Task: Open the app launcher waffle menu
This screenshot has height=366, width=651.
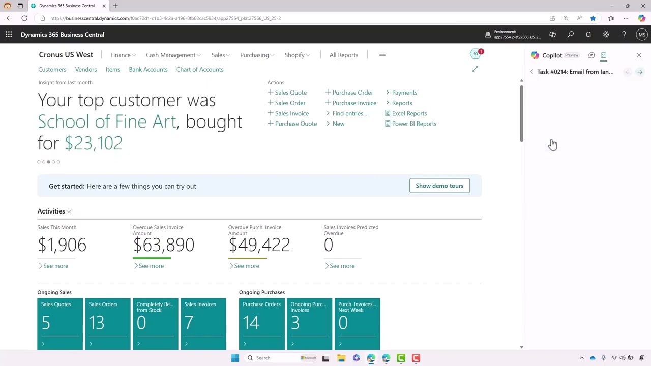Action: (9, 35)
